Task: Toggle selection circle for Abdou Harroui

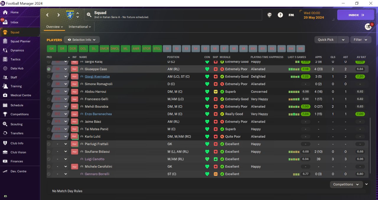Action: click(x=49, y=91)
